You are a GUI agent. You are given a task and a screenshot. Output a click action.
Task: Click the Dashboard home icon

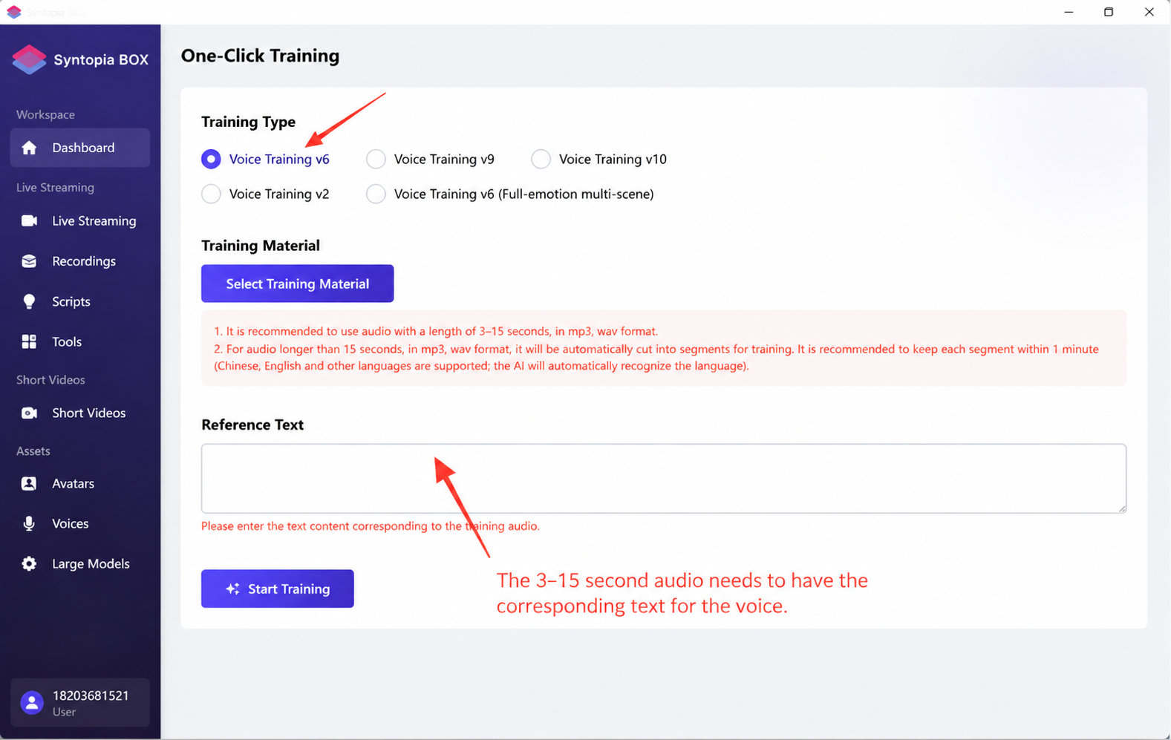coord(29,148)
